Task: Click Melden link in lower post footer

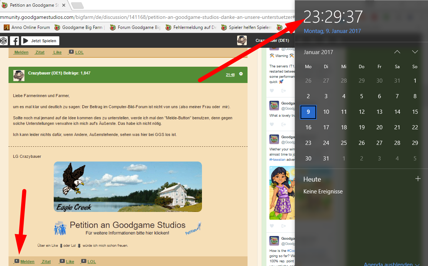Action: (x=27, y=262)
